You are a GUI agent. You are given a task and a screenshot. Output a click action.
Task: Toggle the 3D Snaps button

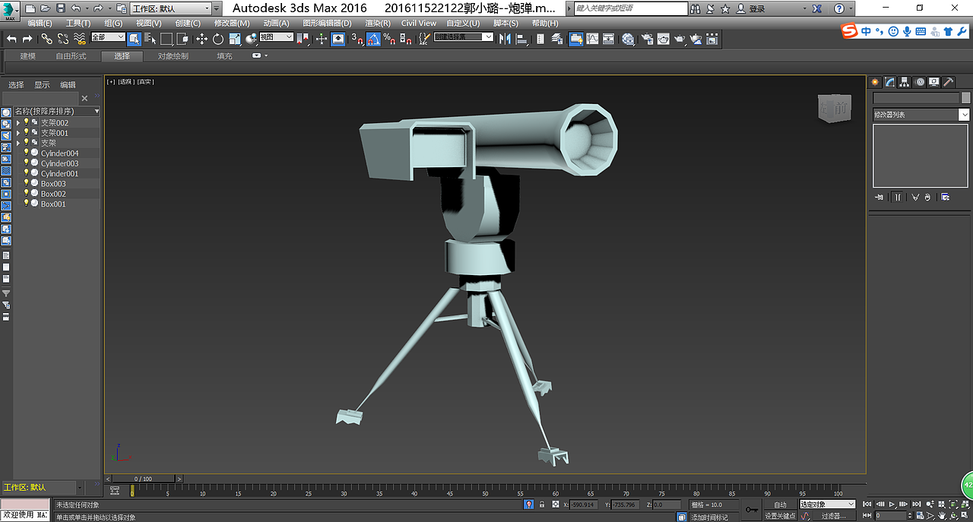coord(357,39)
